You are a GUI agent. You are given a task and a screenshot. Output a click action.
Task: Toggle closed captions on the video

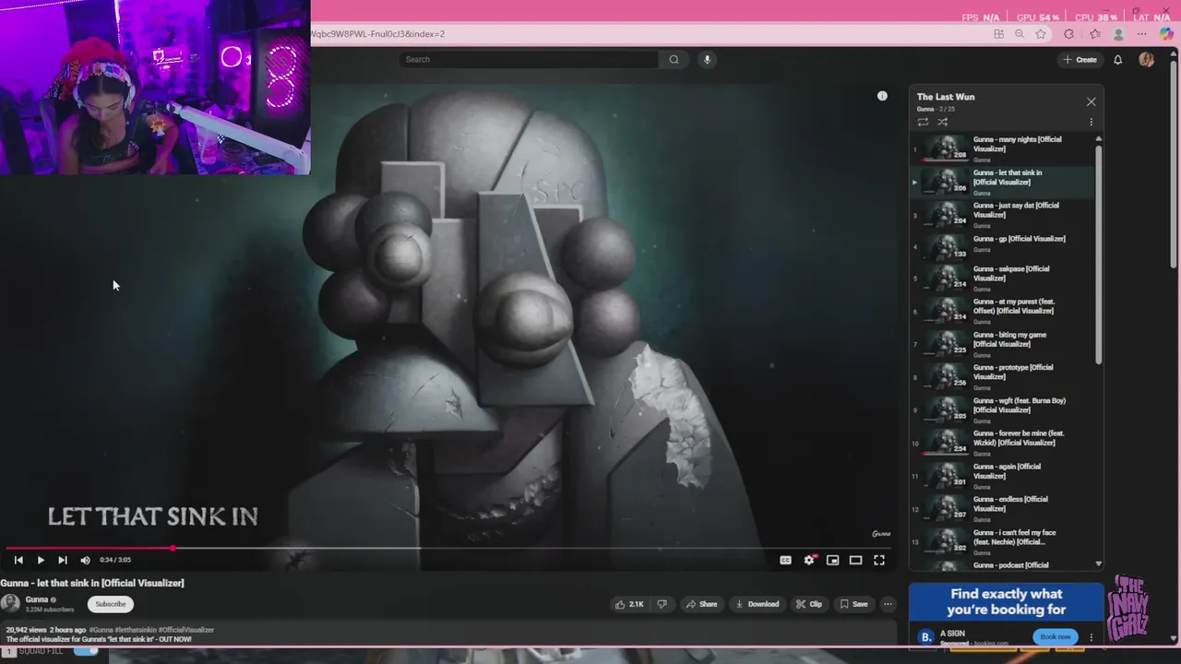pos(785,560)
